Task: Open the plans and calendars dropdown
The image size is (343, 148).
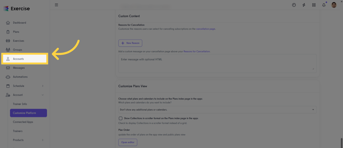Action: click(x=217, y=110)
